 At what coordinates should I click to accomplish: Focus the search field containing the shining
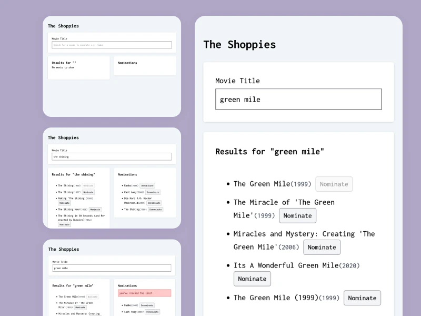tap(112, 156)
